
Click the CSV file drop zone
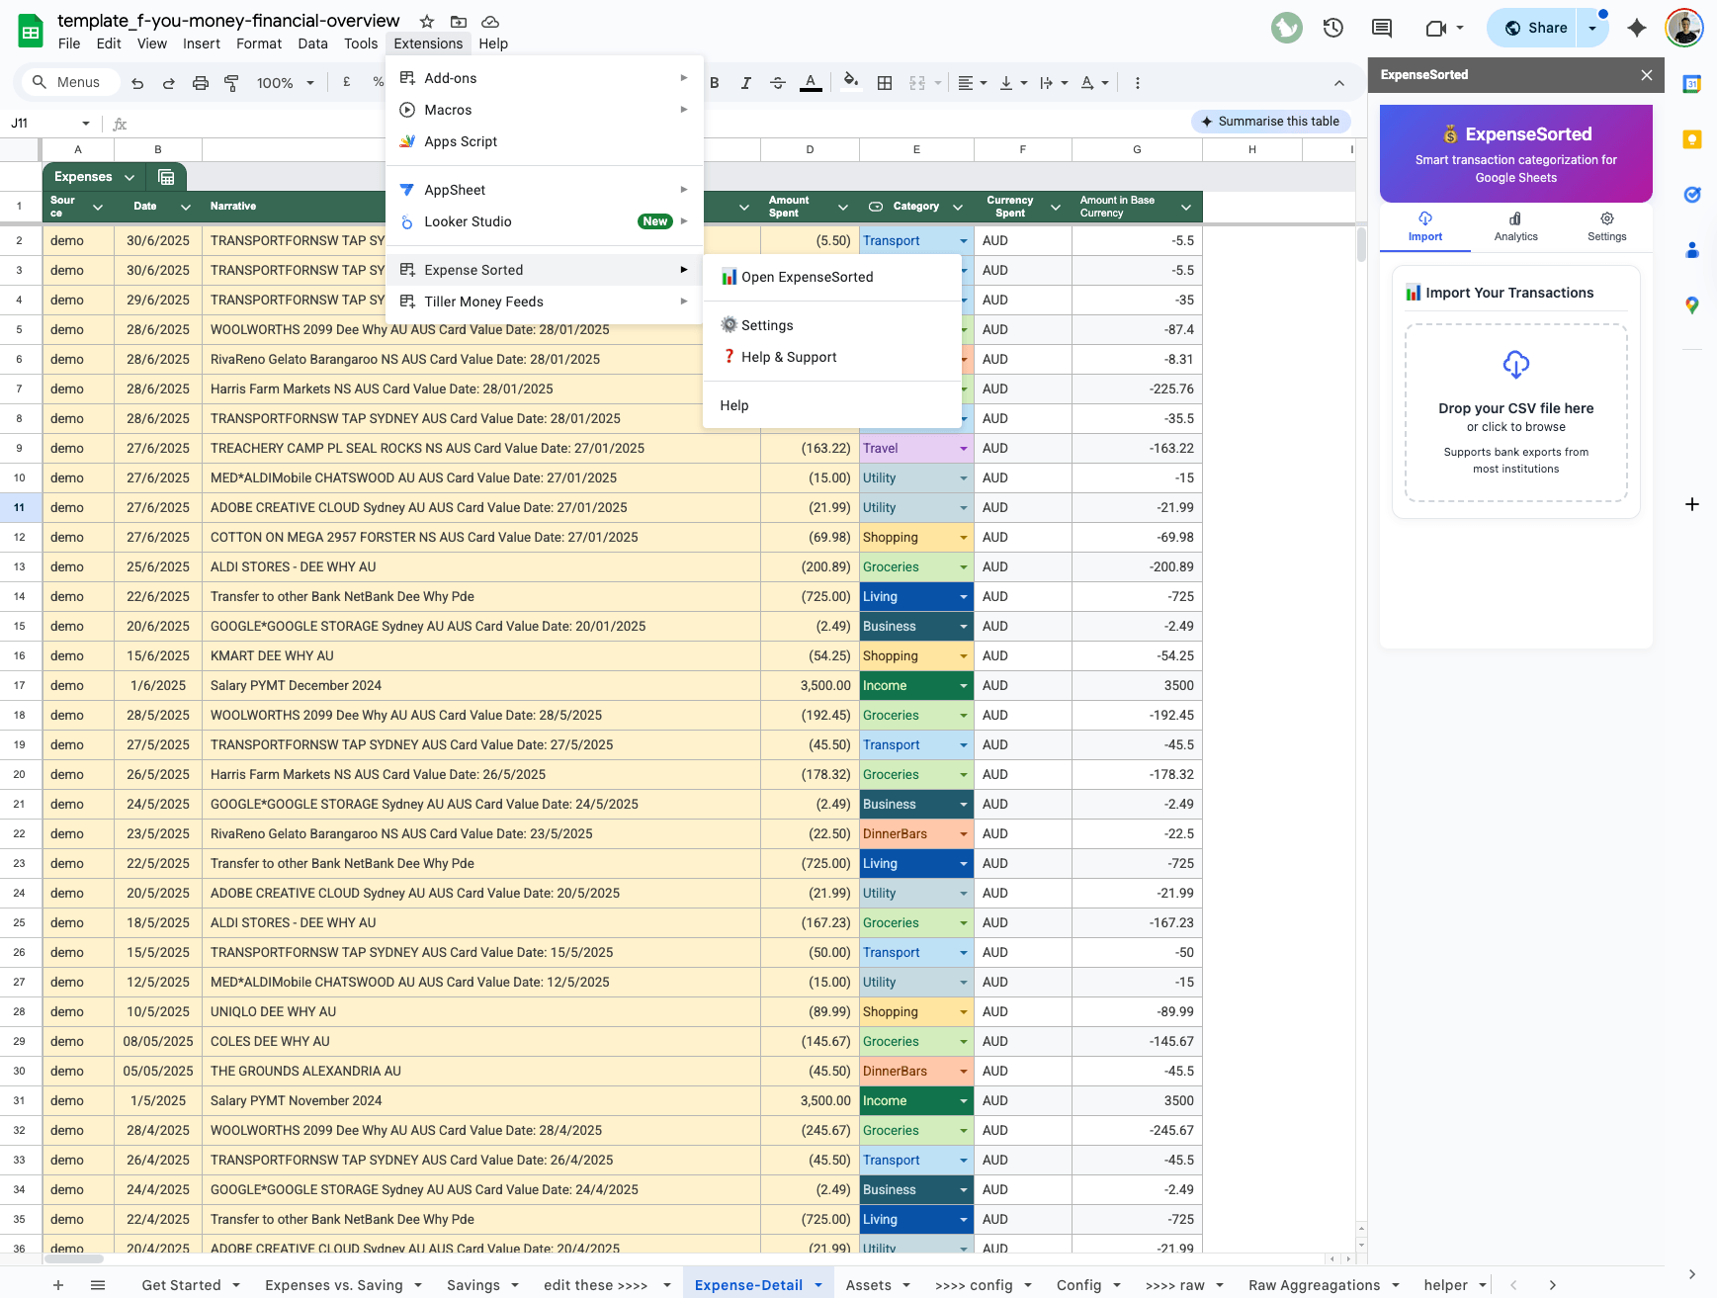tap(1515, 413)
